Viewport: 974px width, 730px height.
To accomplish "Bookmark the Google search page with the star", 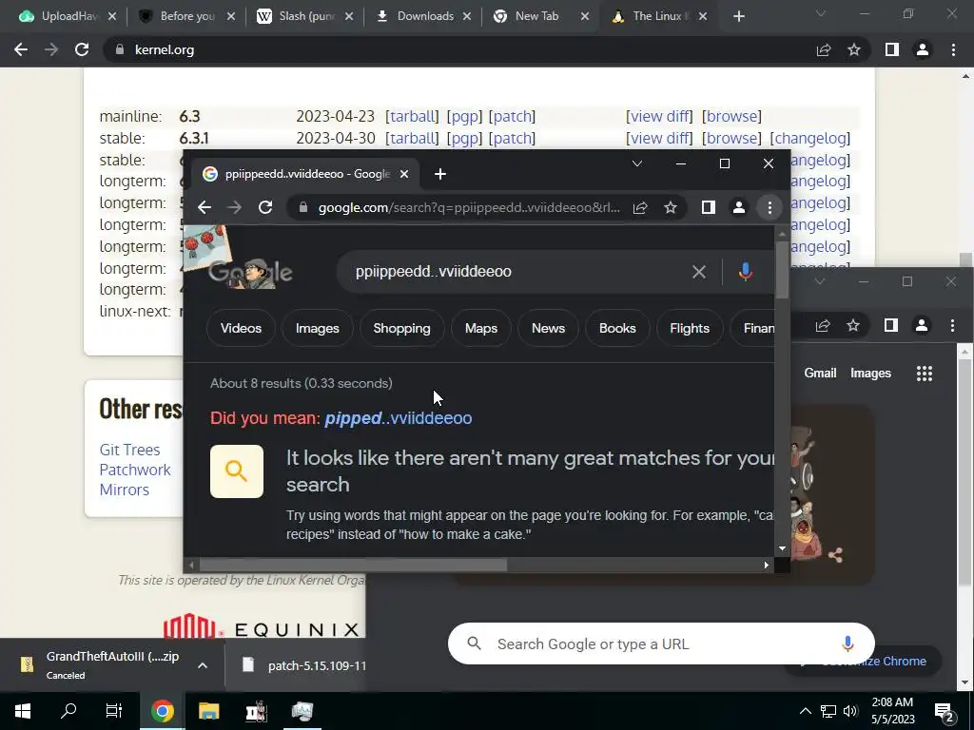I will [x=671, y=207].
